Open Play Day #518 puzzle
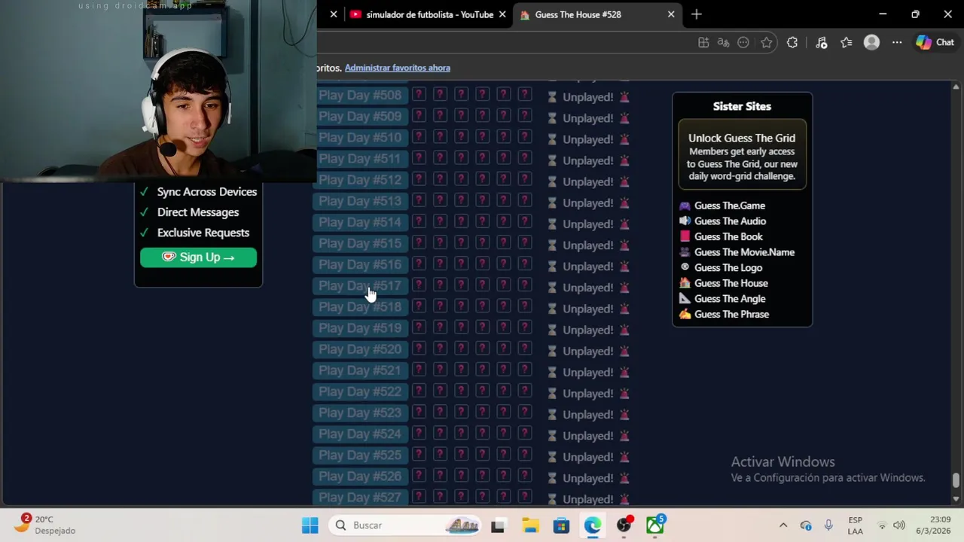The image size is (964, 542). [361, 306]
